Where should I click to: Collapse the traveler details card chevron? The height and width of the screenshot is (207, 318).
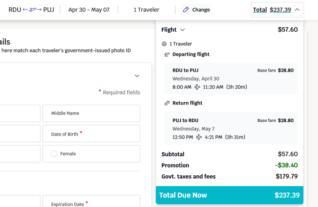(137, 76)
